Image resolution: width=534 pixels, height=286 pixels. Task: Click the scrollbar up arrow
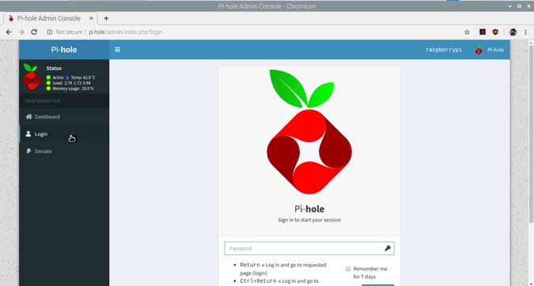point(531,43)
